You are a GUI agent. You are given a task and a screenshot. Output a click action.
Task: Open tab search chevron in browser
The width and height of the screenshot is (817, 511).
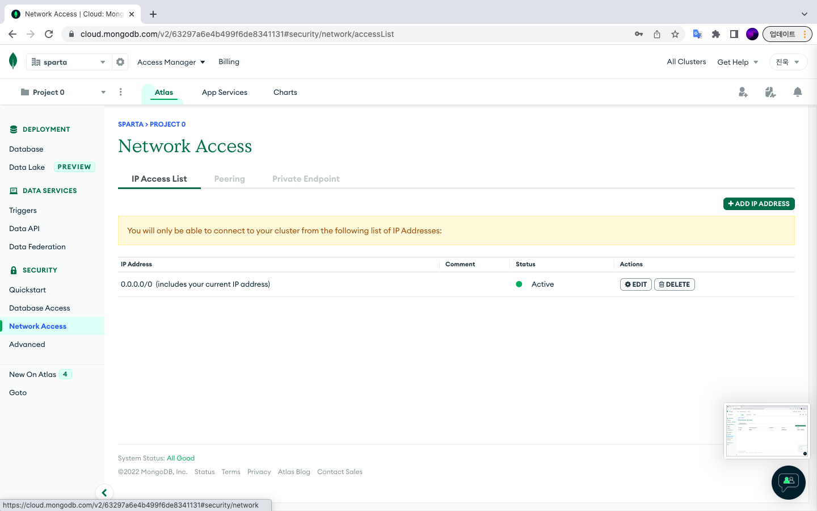pyautogui.click(x=804, y=14)
